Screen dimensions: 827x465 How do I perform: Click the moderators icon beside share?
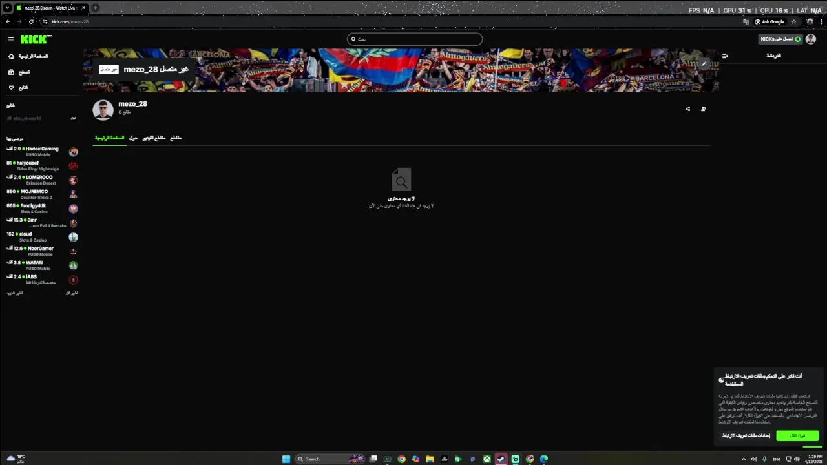(x=703, y=109)
